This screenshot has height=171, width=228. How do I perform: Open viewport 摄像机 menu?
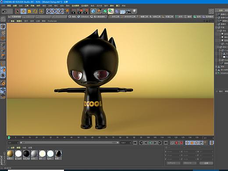tap(19, 21)
